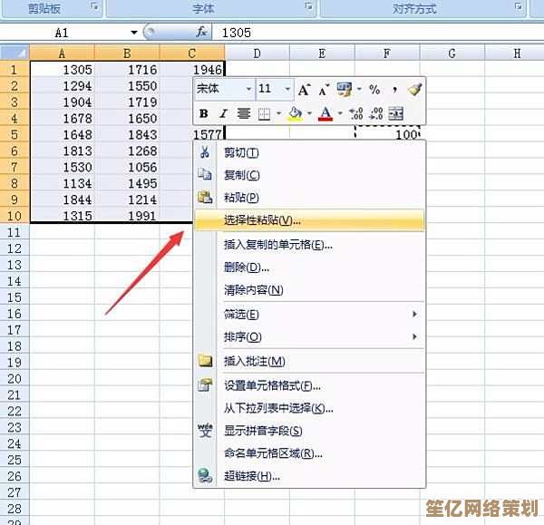Click the red font color button
Screen dimensions: 544x525
325,114
